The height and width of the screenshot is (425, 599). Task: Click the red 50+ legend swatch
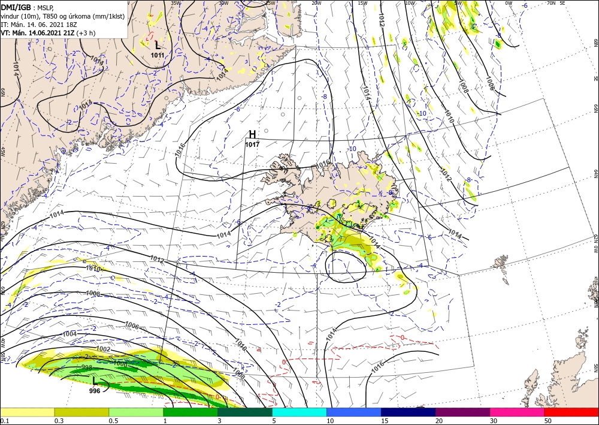point(571,412)
